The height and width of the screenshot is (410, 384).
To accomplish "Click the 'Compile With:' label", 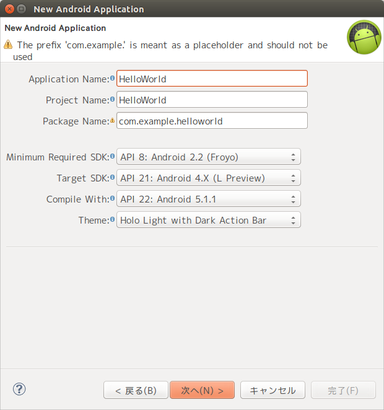I will point(78,199).
